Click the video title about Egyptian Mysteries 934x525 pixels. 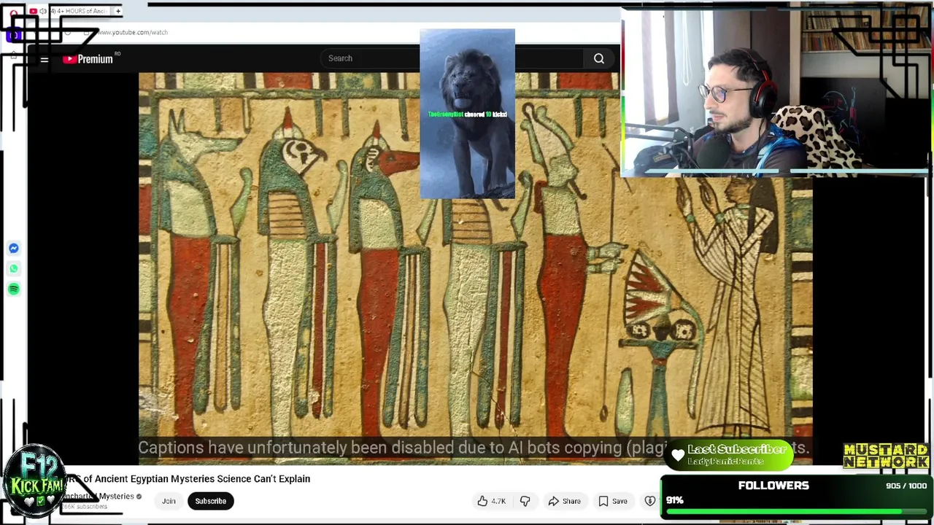click(x=188, y=479)
